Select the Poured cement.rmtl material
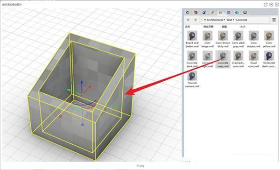 click(192, 79)
